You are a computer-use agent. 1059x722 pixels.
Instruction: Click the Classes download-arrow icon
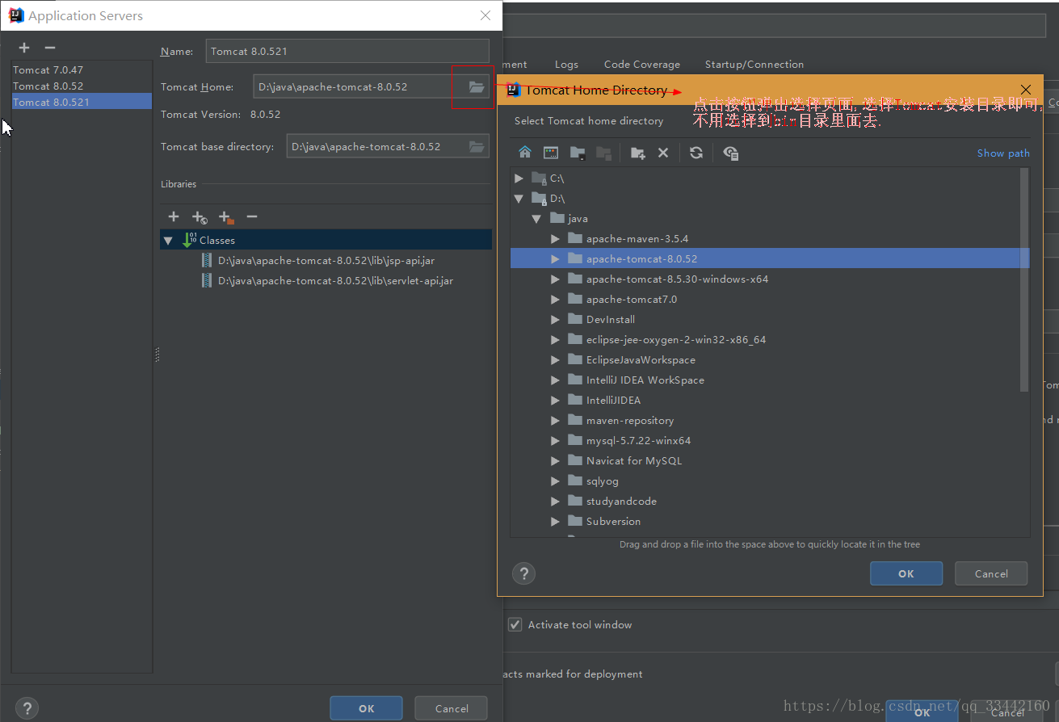point(189,240)
